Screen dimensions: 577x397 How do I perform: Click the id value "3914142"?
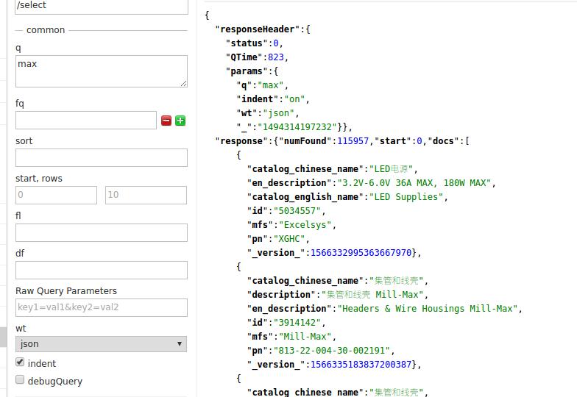tap(297, 323)
